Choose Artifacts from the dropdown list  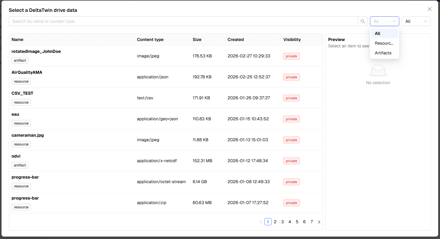[x=383, y=53]
